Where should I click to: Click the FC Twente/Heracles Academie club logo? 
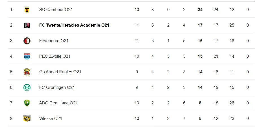pos(27,25)
